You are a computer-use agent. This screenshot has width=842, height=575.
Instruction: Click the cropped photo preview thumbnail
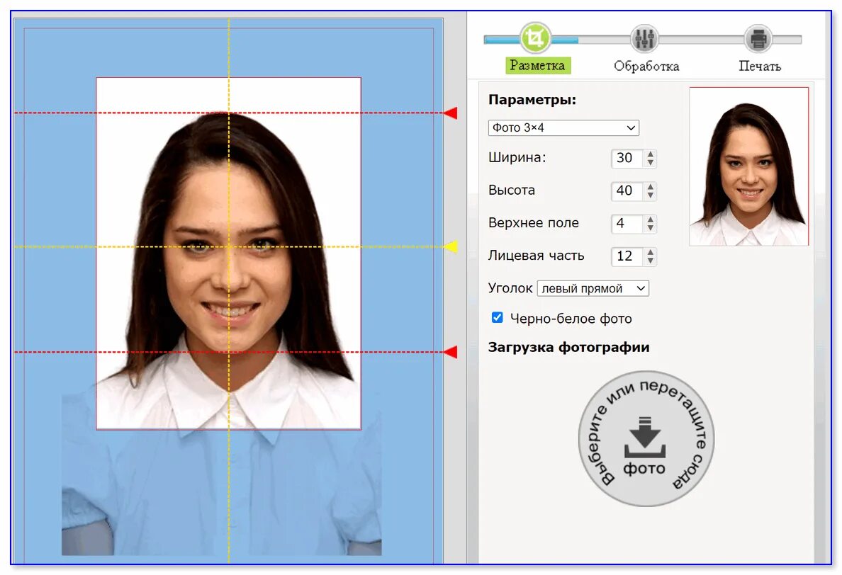pyautogui.click(x=748, y=166)
